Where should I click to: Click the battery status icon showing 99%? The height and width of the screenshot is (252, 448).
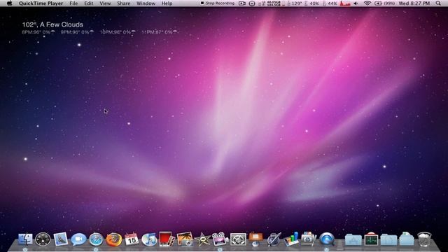(x=384, y=3)
